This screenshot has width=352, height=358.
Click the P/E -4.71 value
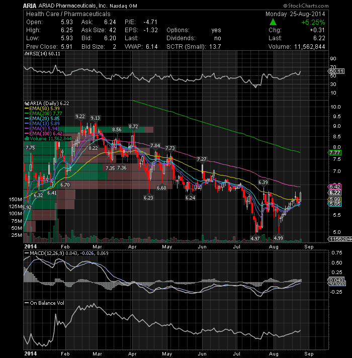click(150, 22)
